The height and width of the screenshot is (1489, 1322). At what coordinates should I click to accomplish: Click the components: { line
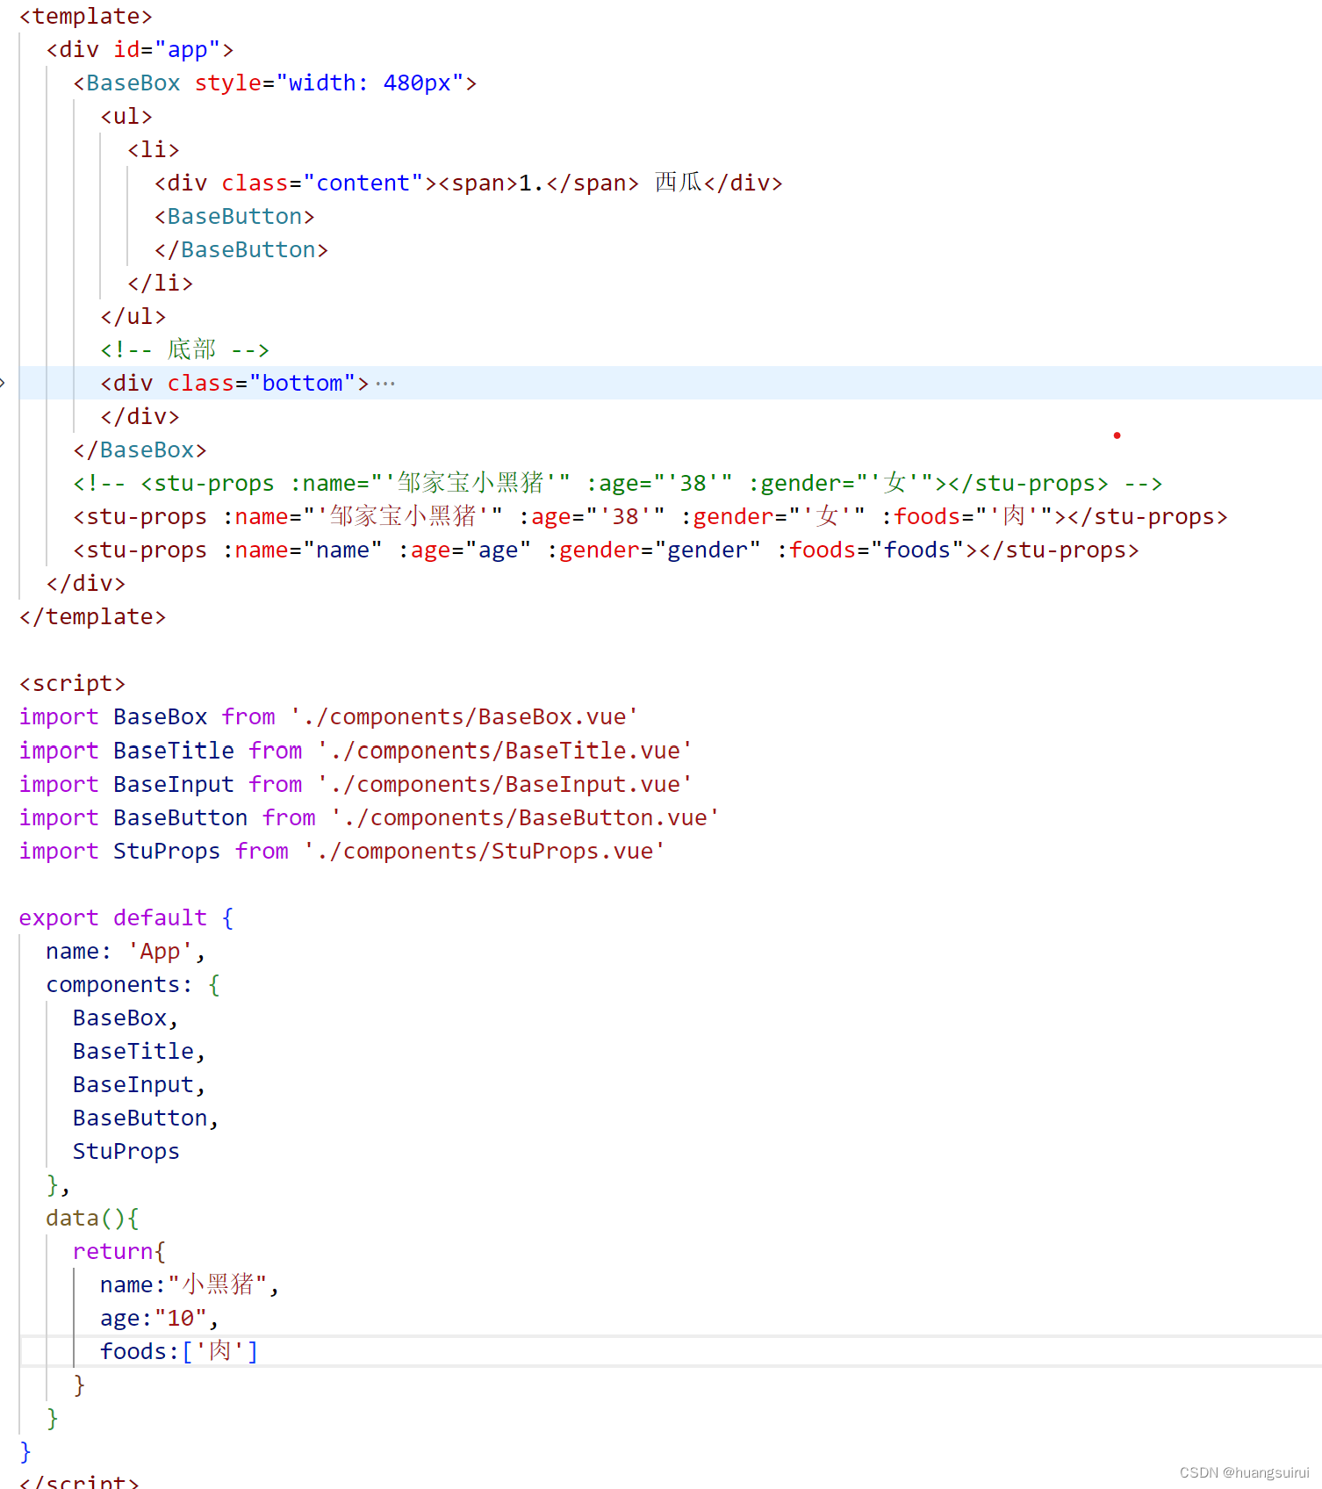pyautogui.click(x=133, y=985)
